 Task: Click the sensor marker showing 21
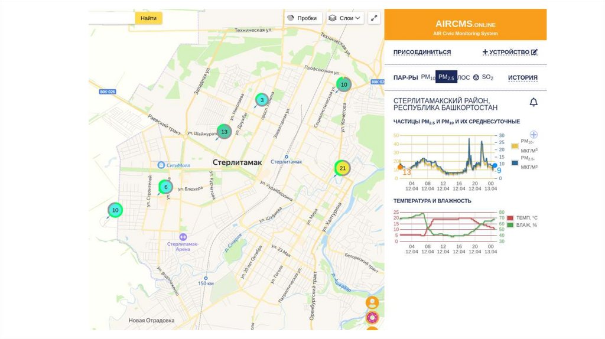pos(342,168)
